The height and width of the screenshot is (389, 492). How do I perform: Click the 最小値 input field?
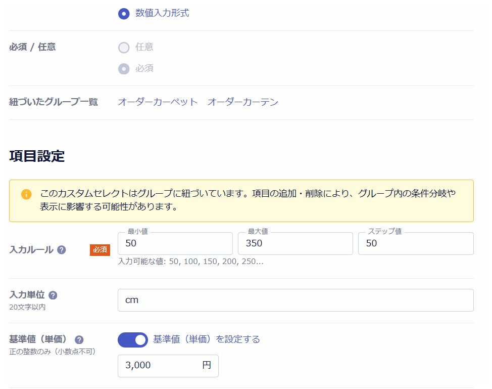(175, 244)
